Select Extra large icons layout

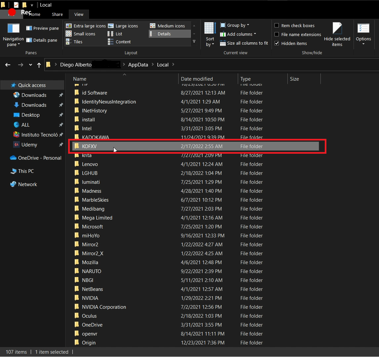click(x=86, y=26)
